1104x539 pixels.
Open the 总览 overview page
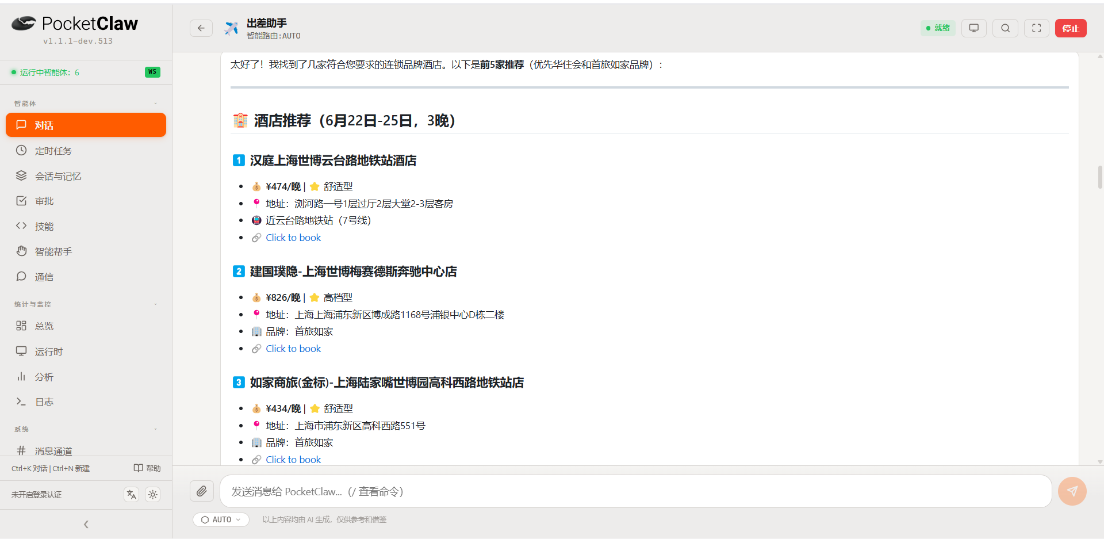[86, 326]
